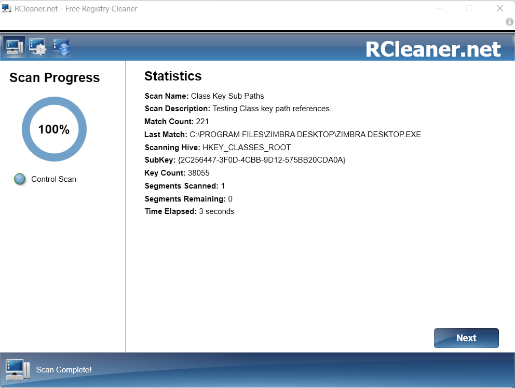Click the computer icon beside Scan Complete
Viewport: 515px width, 388px height.
click(18, 370)
